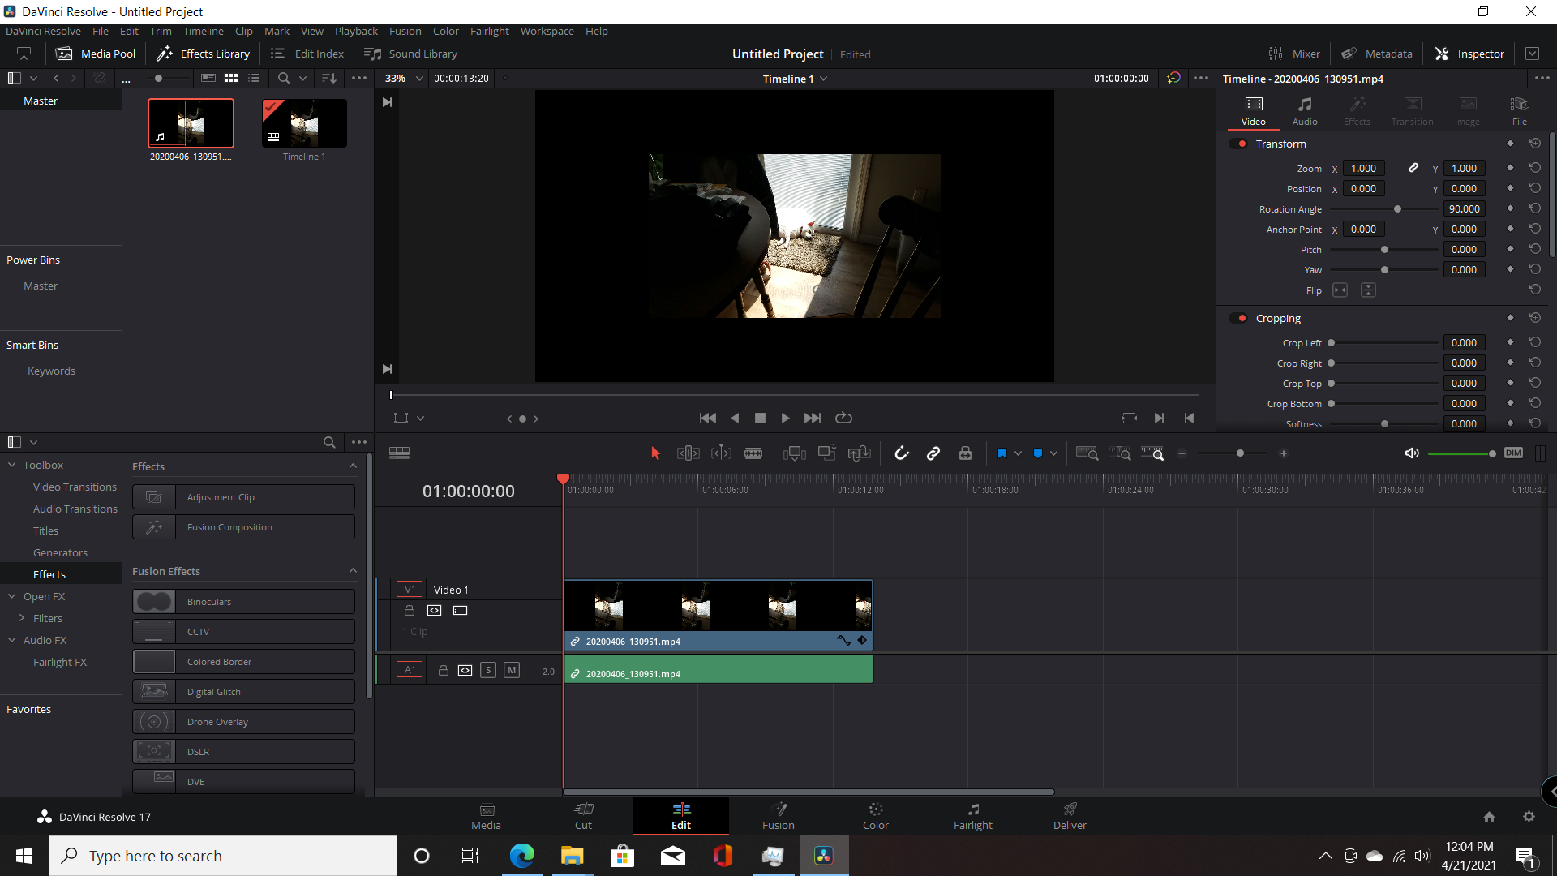Image resolution: width=1557 pixels, height=876 pixels.
Task: Open media pool sort options
Action: click(328, 79)
